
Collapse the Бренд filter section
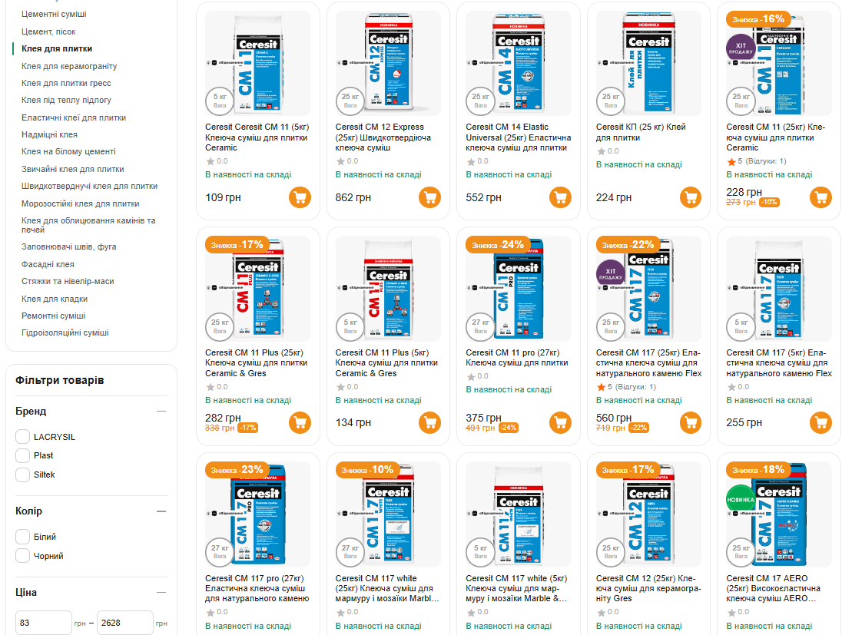click(x=161, y=412)
